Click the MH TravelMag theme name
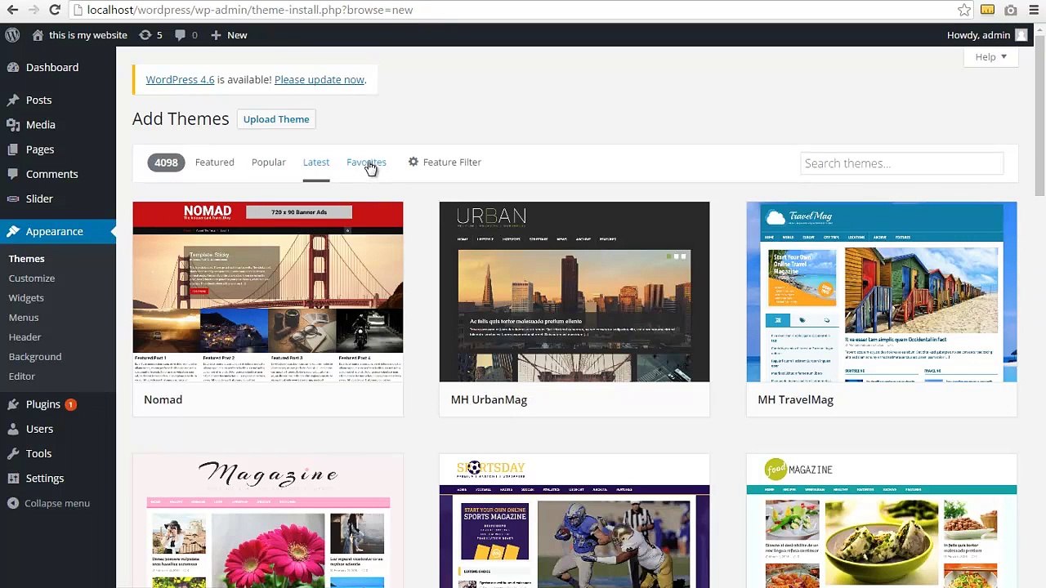Image resolution: width=1046 pixels, height=588 pixels. point(795,399)
